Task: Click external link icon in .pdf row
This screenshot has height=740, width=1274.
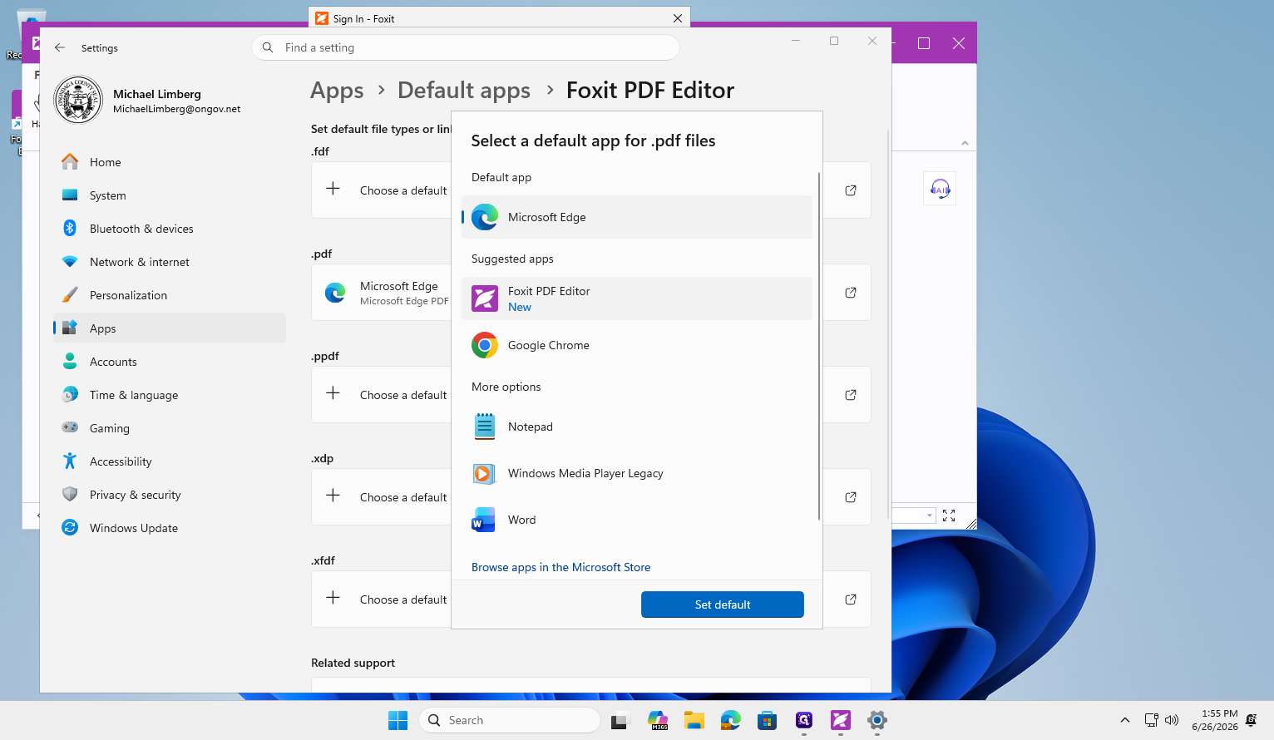Action: [851, 293]
